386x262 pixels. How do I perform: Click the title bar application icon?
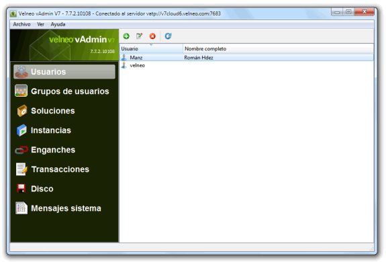(13, 13)
